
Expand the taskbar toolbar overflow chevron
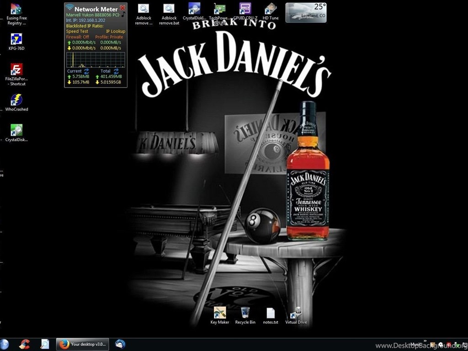pos(425,341)
